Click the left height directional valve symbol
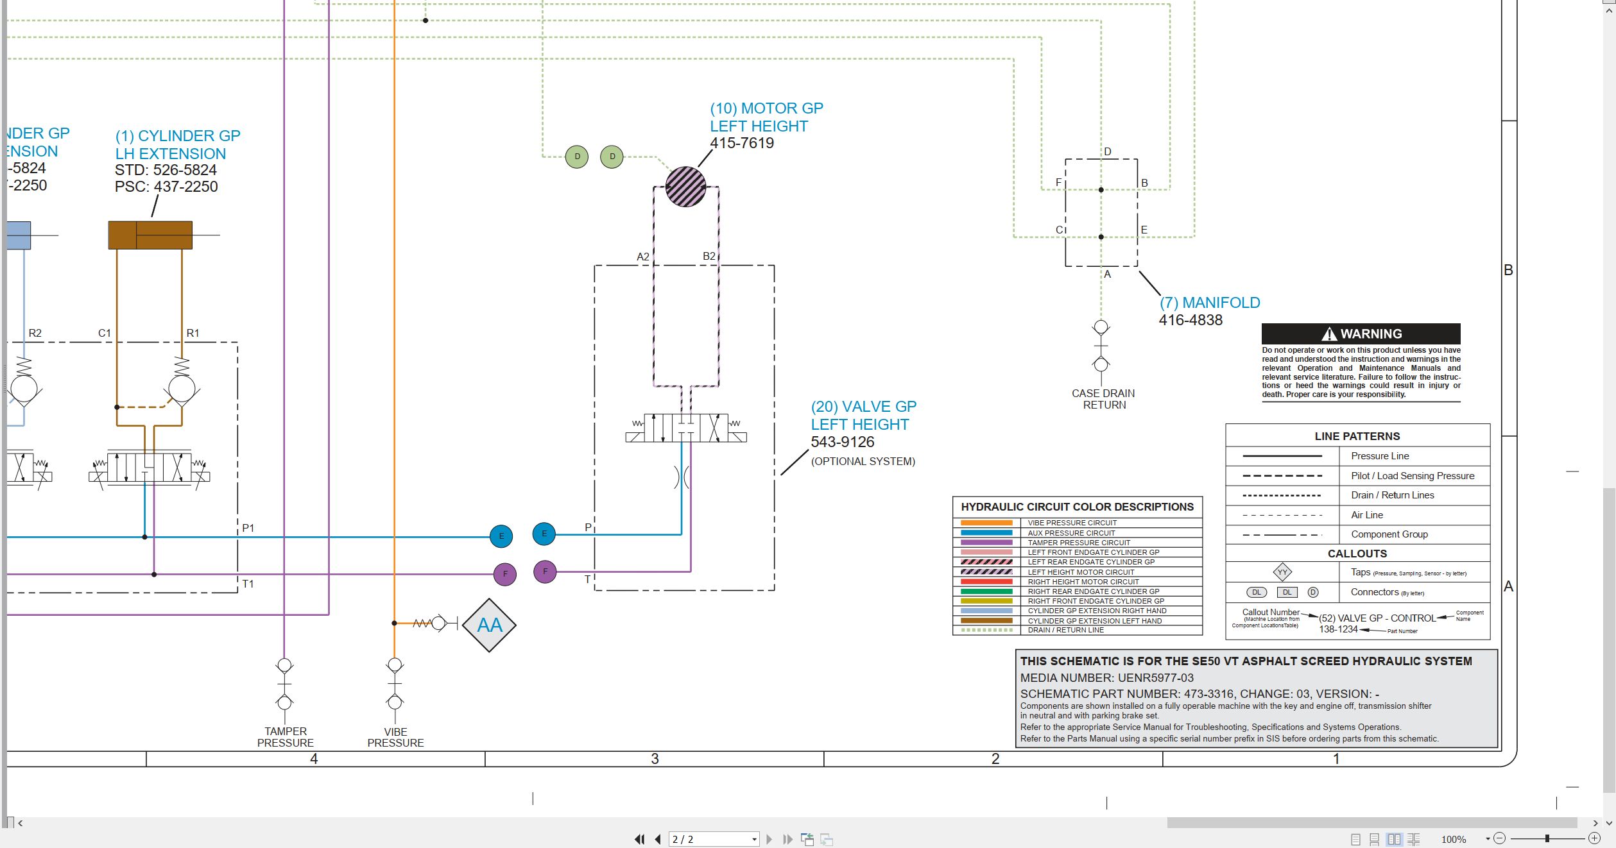 point(685,428)
